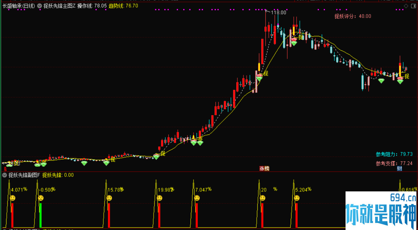Click the 15.78% gain label
Screen dimensions: 418x230
(116, 189)
